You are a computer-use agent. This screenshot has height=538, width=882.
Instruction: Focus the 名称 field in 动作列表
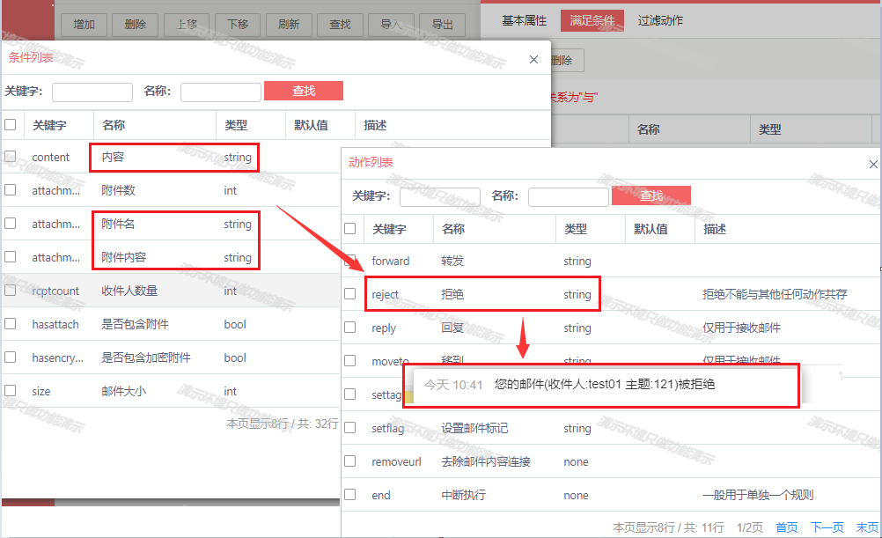(x=568, y=196)
